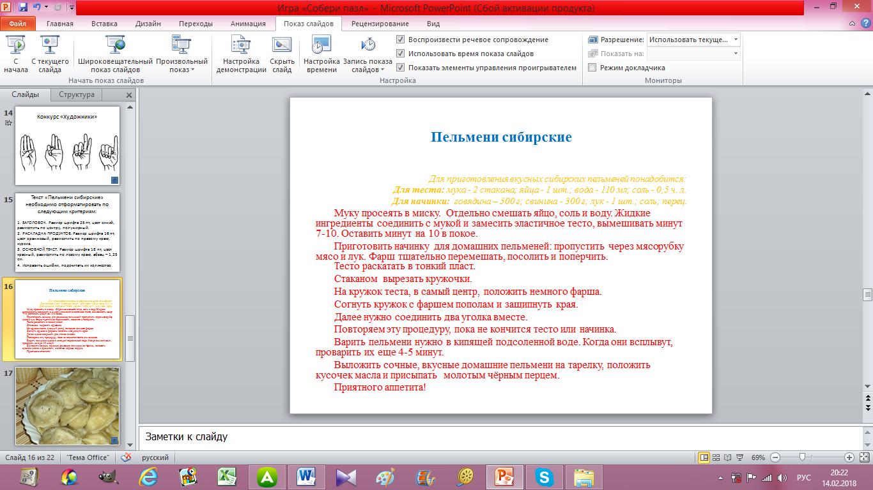Click 'Слайд 16 из 22' status text

click(31, 457)
